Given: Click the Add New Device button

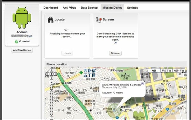Looking at the screenshot, I should [x=22, y=50].
